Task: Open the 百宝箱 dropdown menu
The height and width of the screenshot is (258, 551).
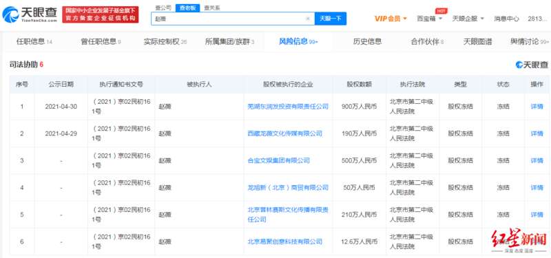Action: coord(429,19)
